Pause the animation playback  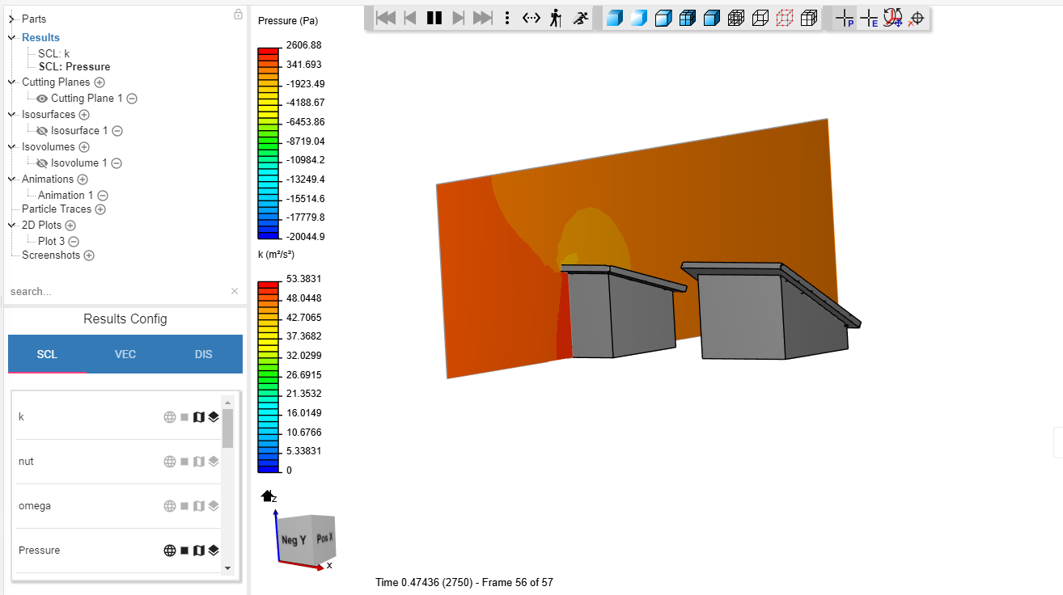point(434,18)
